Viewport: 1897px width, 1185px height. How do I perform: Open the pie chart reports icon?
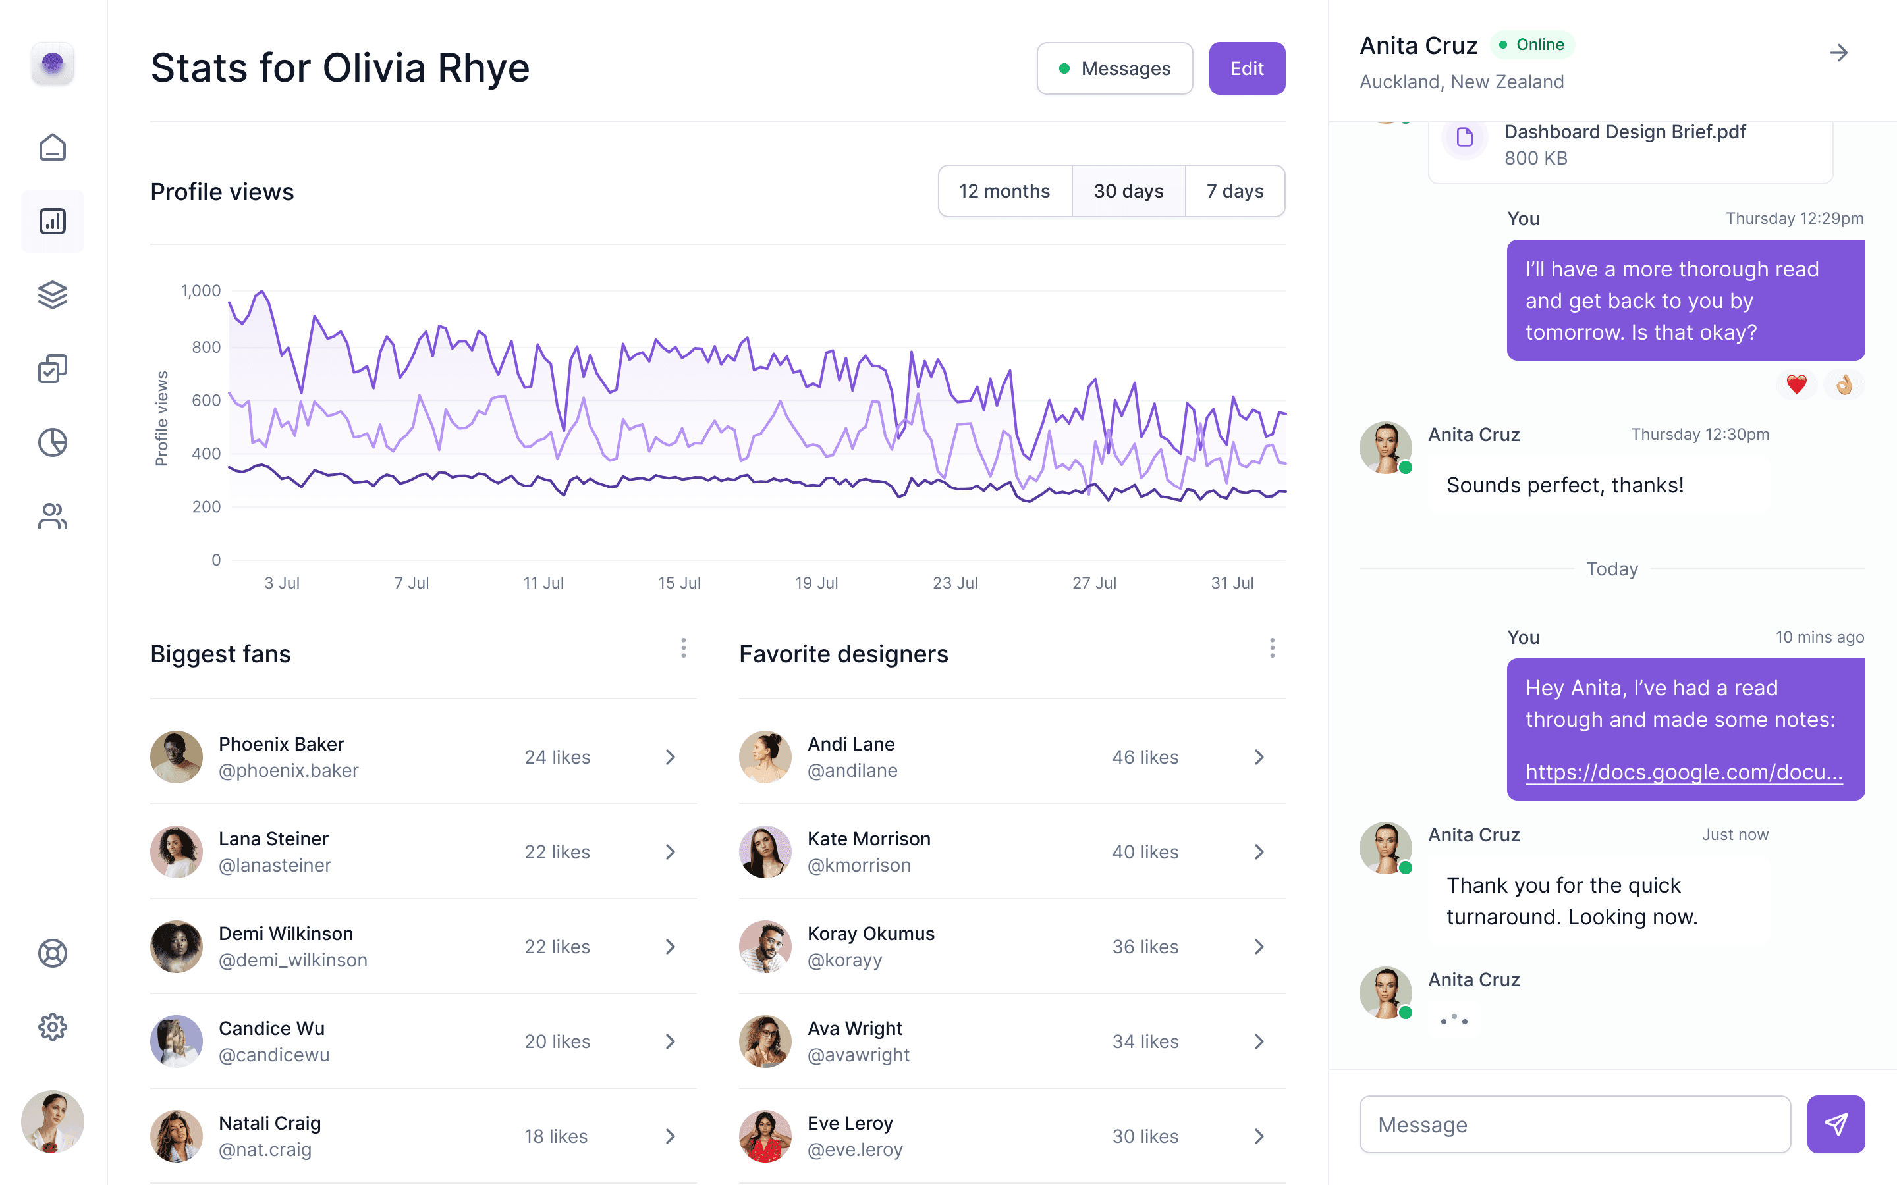click(x=53, y=442)
